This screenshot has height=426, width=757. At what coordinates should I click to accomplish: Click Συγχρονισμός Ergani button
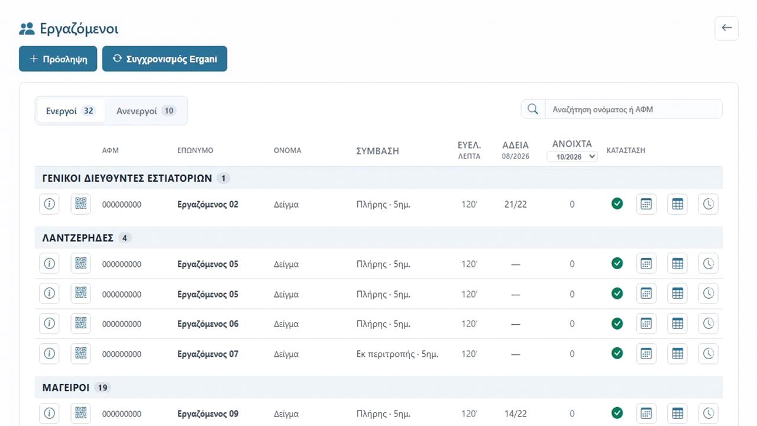coord(164,59)
